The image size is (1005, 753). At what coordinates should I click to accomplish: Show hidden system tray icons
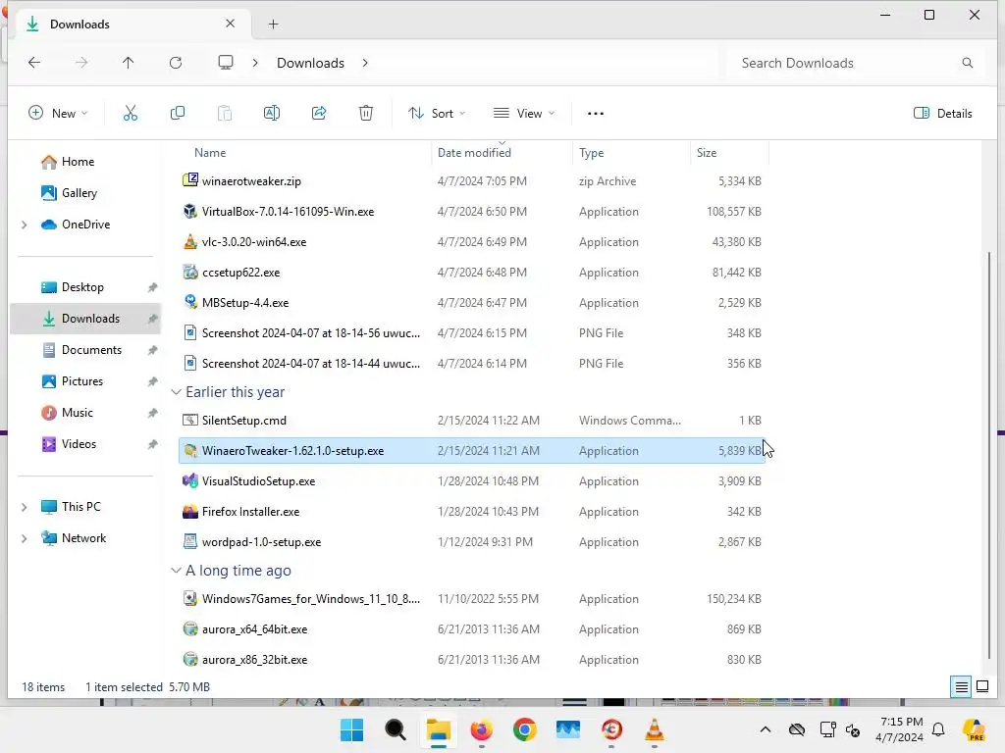coord(766,729)
